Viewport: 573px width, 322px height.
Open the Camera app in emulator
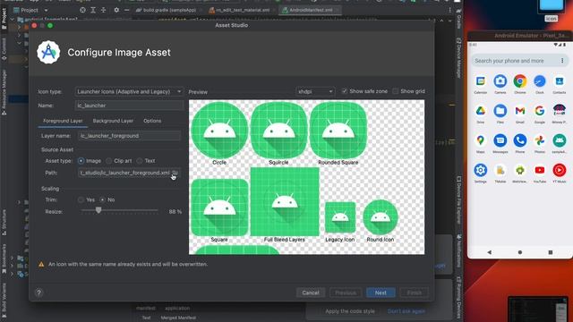[500, 81]
